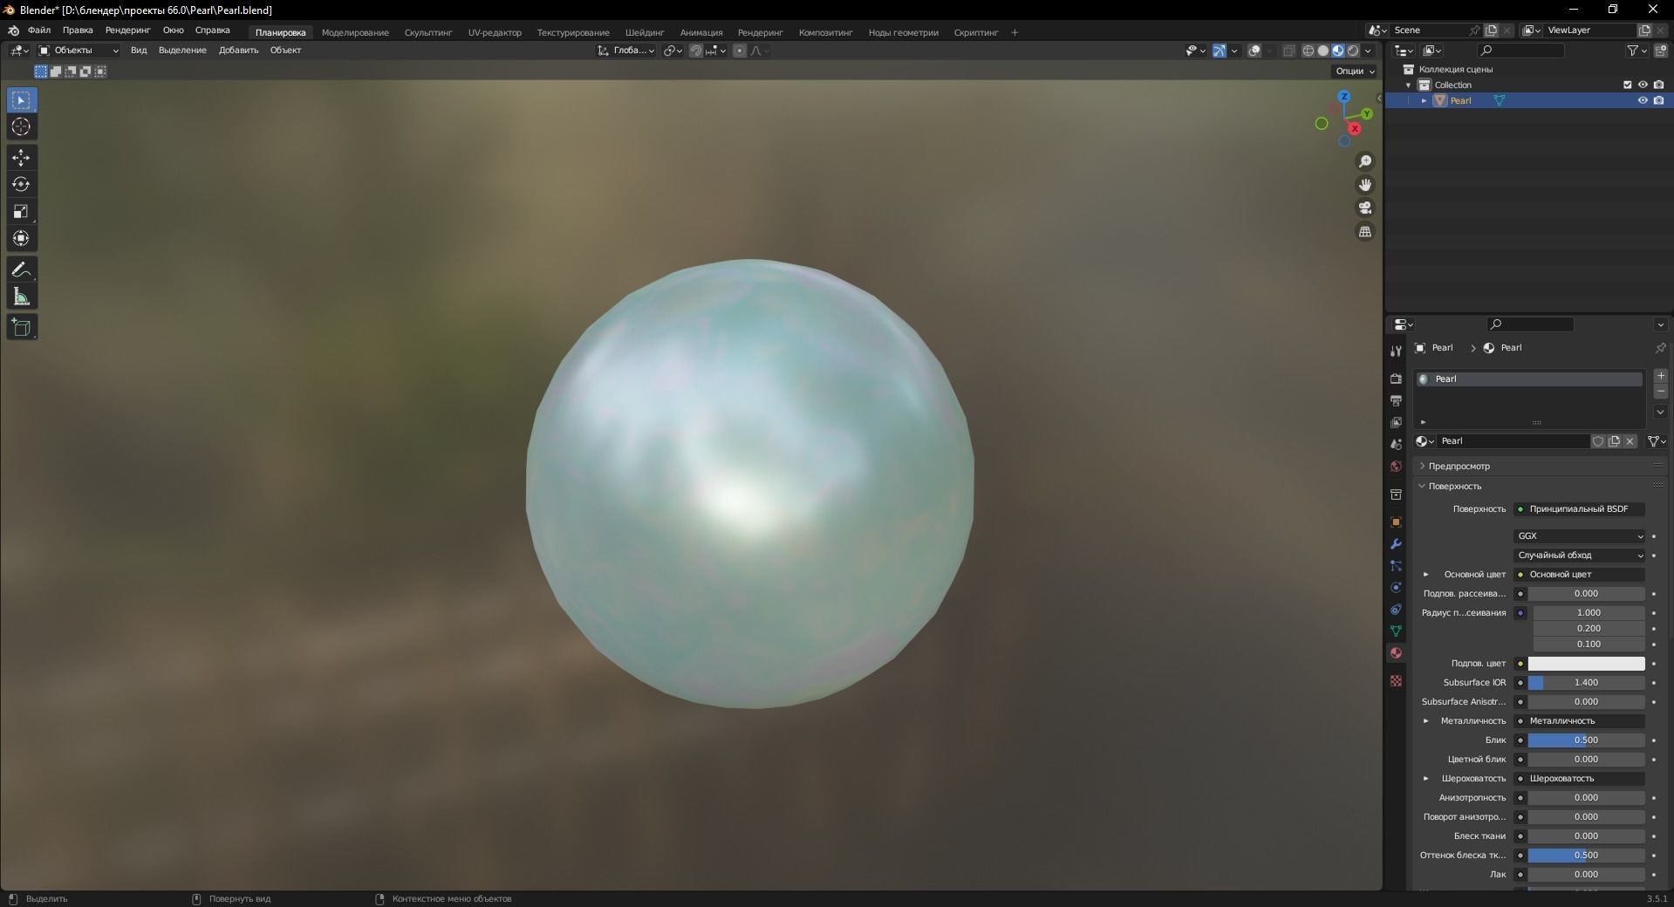Open the Physics properties tab

(1396, 587)
